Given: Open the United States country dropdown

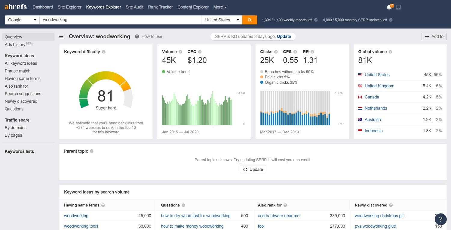Looking at the screenshot, I should 222,20.
